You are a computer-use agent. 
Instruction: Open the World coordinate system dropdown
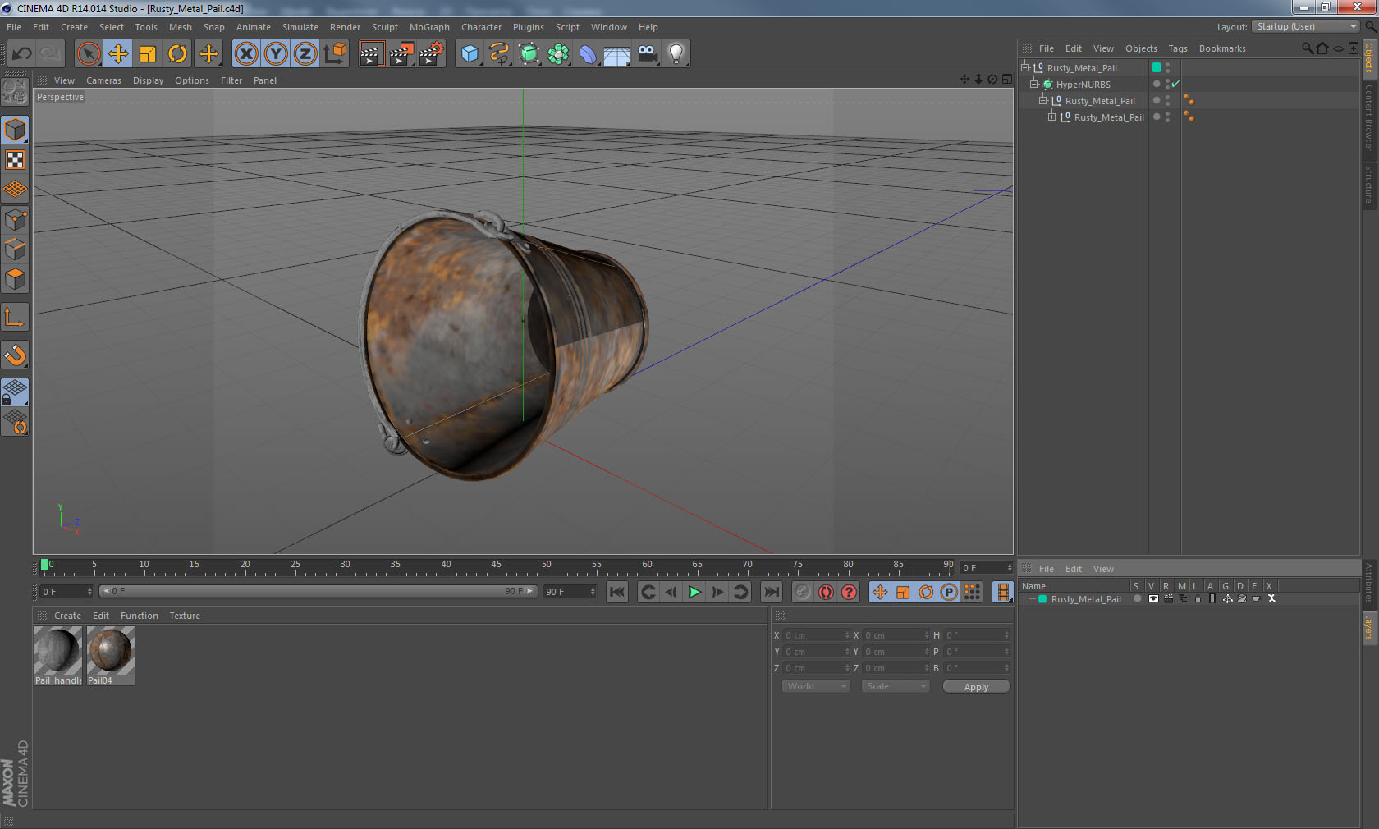816,686
